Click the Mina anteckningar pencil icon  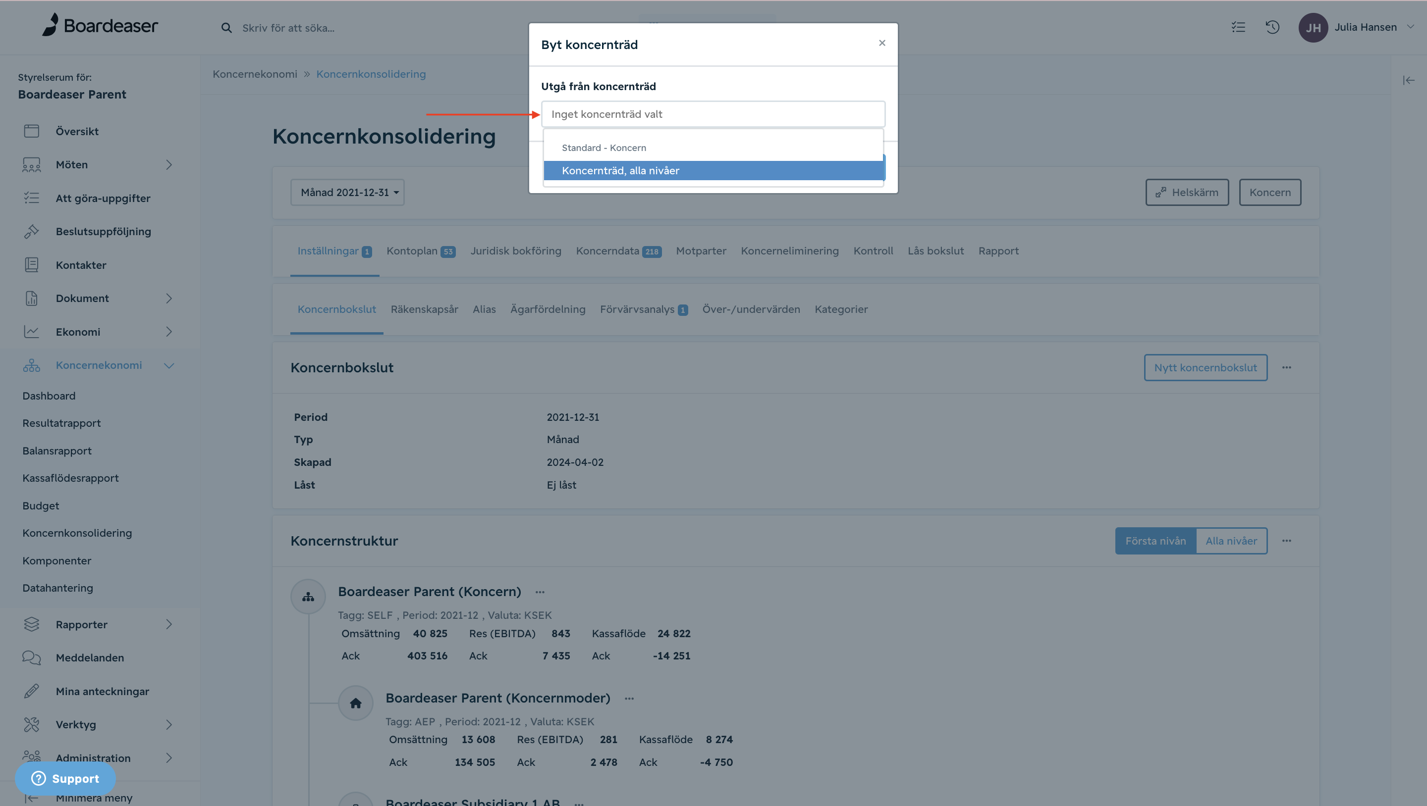32,691
